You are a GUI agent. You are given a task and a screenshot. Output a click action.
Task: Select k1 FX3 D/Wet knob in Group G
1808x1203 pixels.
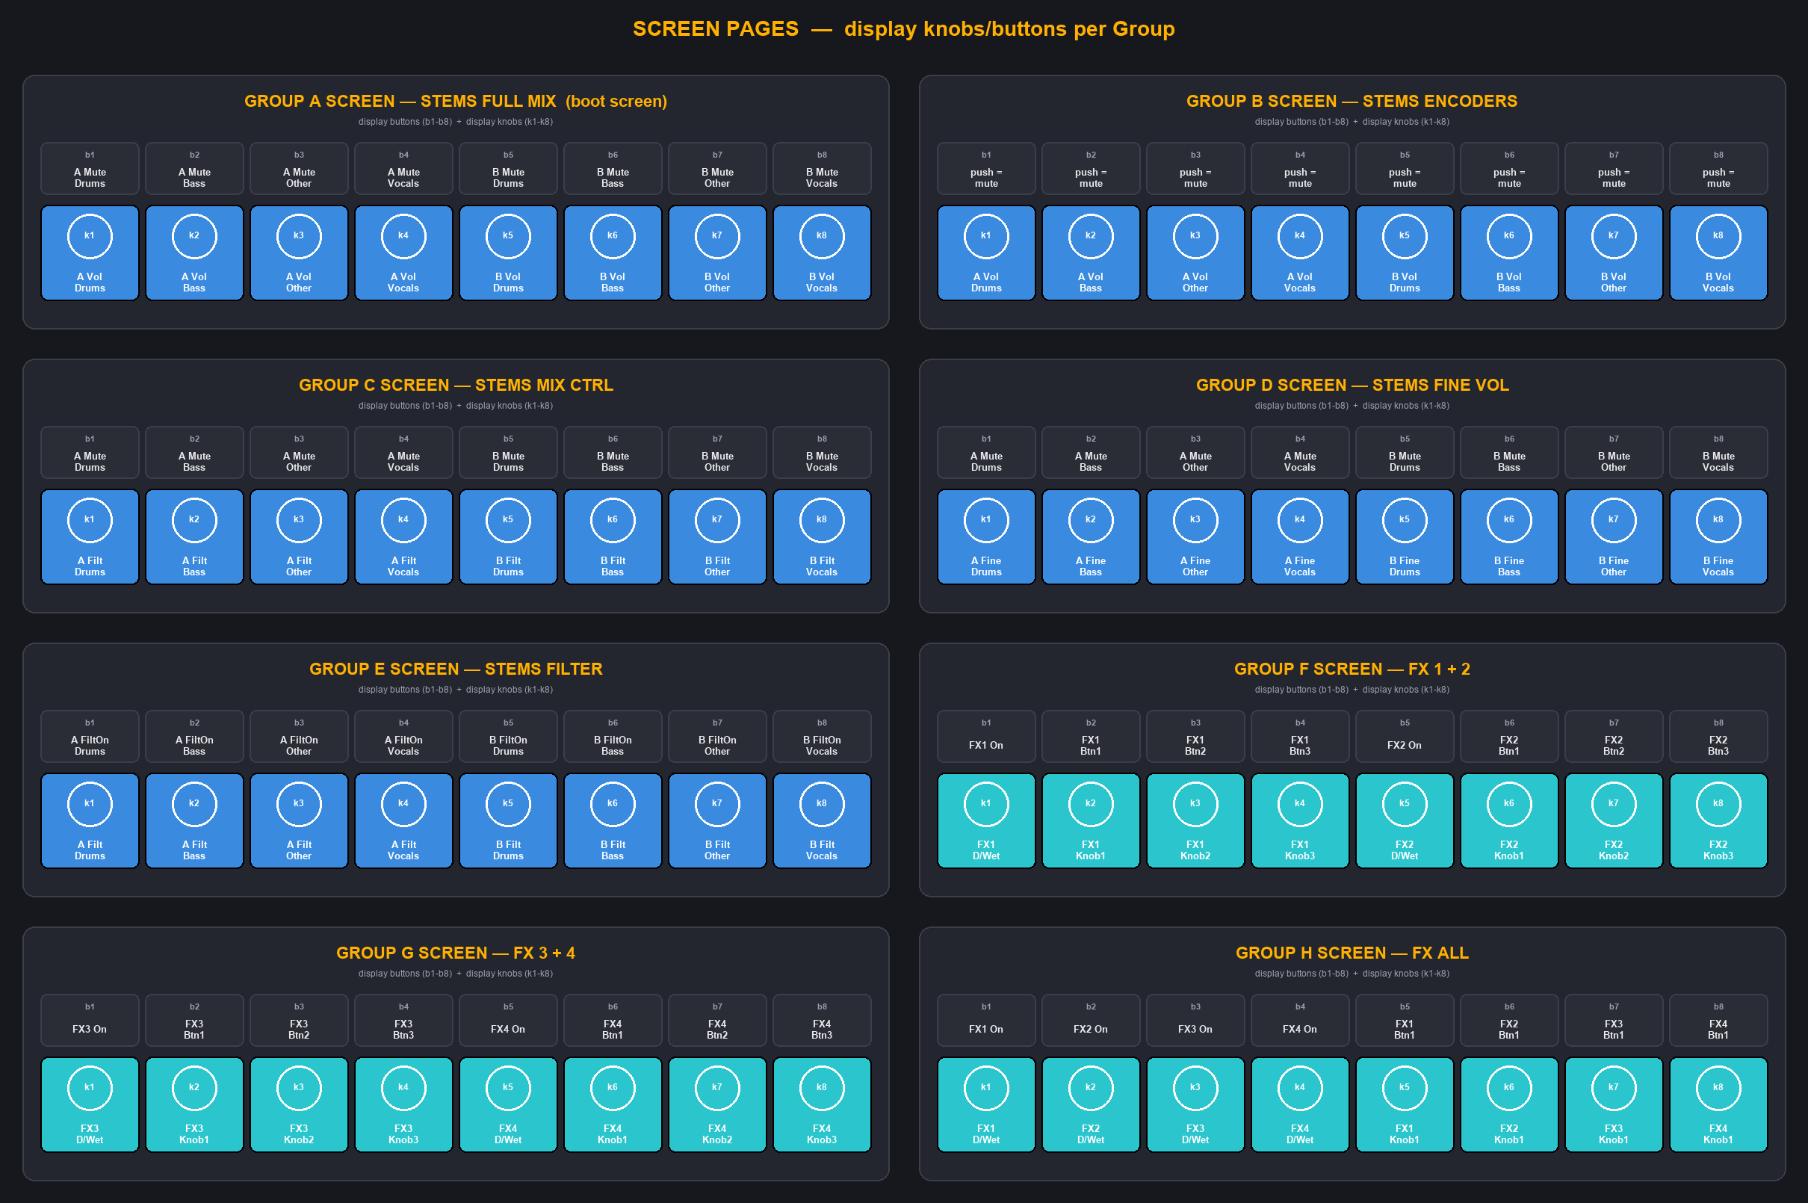pyautogui.click(x=90, y=1104)
